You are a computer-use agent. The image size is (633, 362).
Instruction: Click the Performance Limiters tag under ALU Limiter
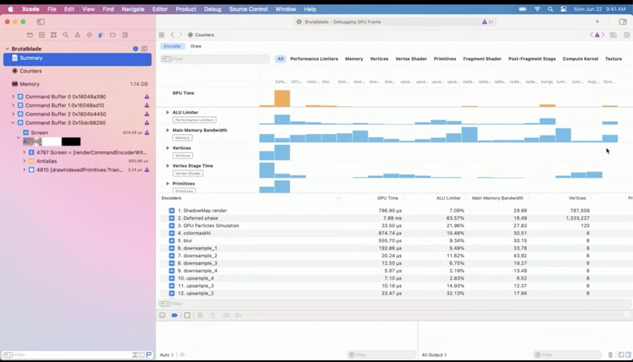coord(194,120)
